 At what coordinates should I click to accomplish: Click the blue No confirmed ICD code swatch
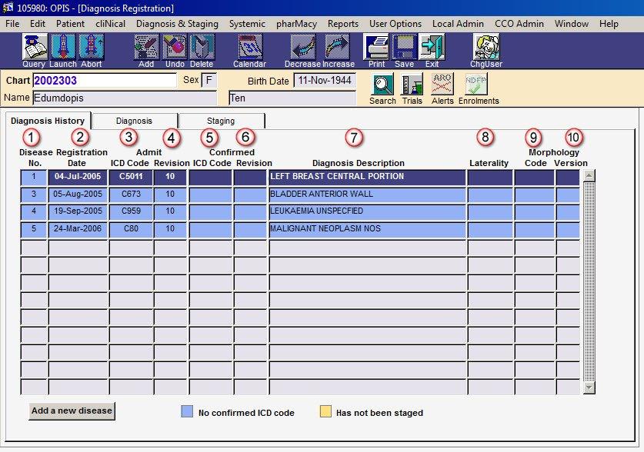click(187, 411)
